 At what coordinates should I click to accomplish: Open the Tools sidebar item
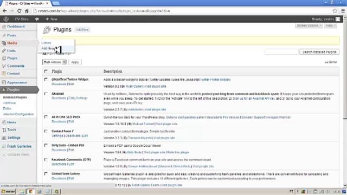tap(11, 130)
